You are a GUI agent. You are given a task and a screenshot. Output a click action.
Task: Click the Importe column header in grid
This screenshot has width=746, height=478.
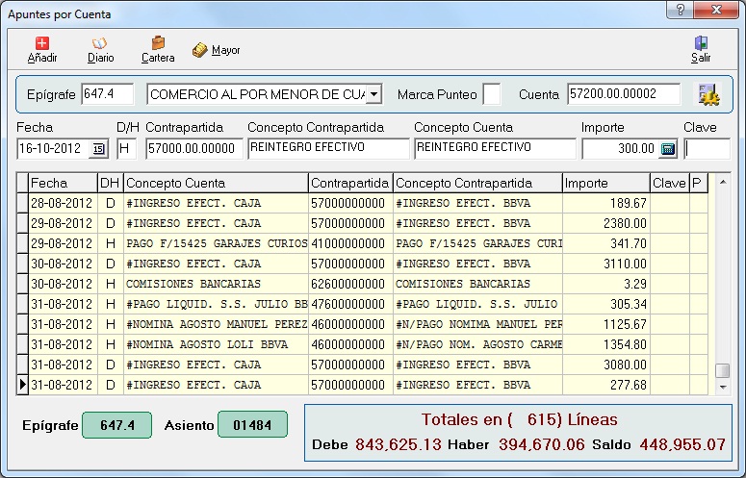tap(606, 183)
